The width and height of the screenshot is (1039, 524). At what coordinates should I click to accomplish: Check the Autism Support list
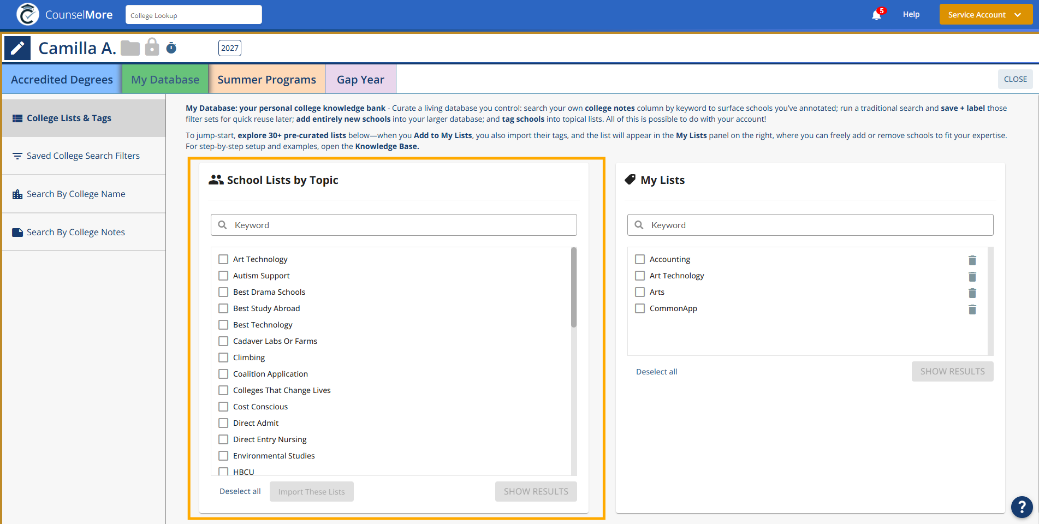point(223,276)
